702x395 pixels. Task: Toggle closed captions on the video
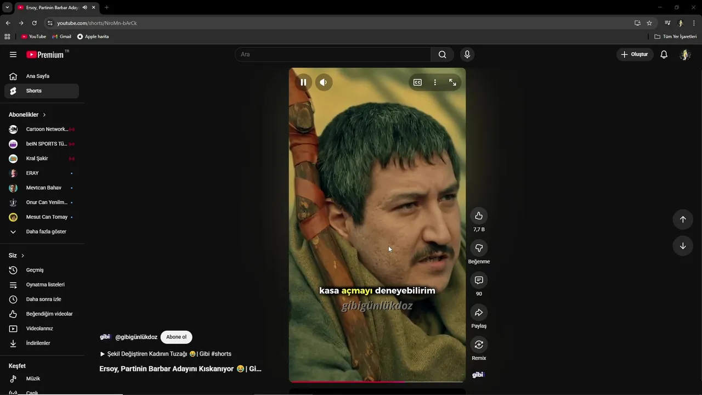click(417, 82)
